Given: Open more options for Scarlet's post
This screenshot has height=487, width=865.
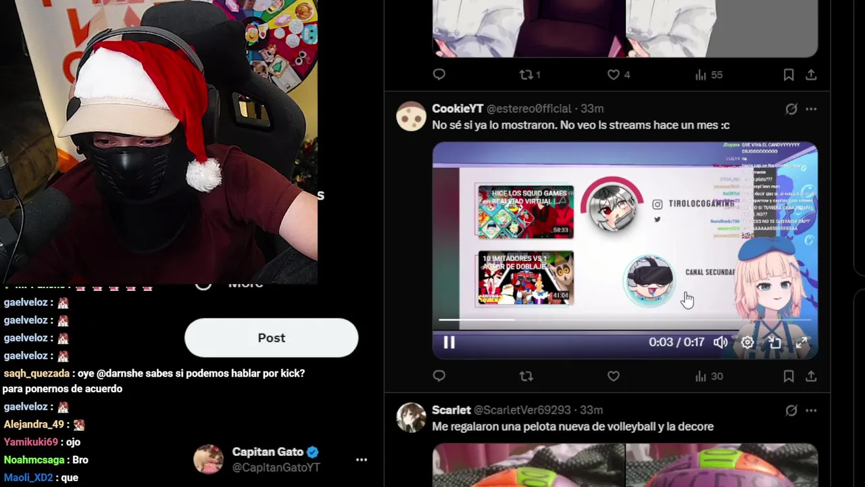Looking at the screenshot, I should (x=811, y=411).
